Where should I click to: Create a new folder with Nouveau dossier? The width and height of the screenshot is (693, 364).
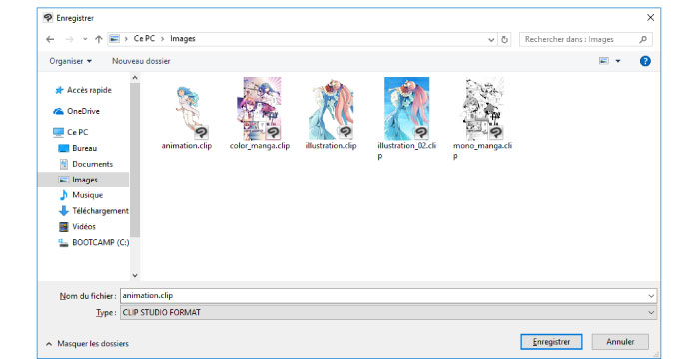[x=141, y=61]
